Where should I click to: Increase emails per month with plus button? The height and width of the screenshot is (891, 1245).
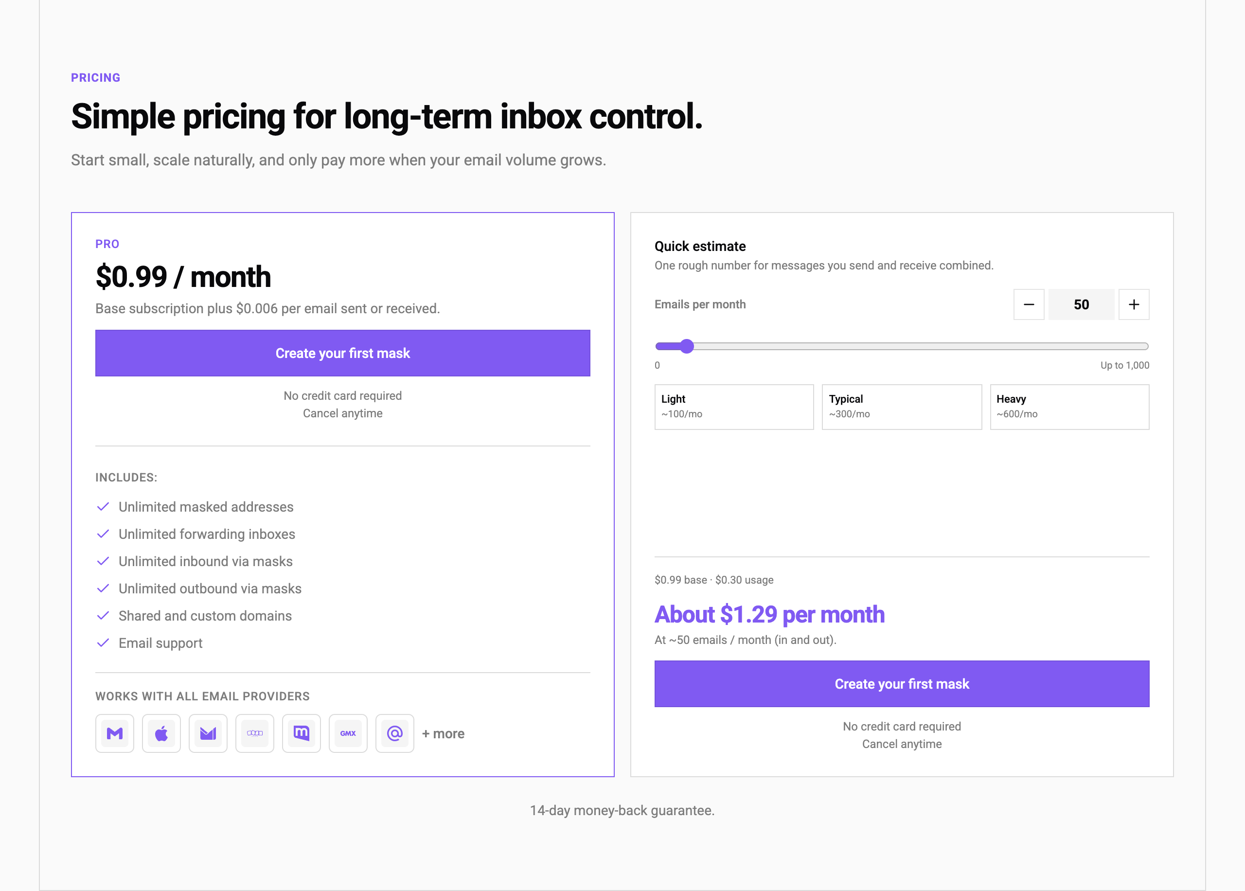click(1134, 304)
